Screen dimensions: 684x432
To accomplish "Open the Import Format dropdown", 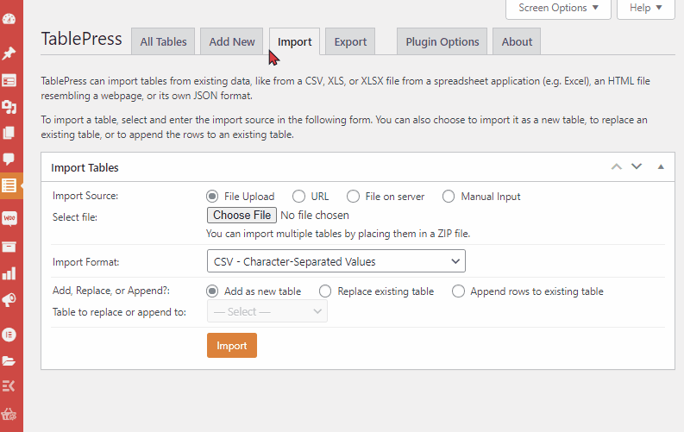I will tap(336, 261).
